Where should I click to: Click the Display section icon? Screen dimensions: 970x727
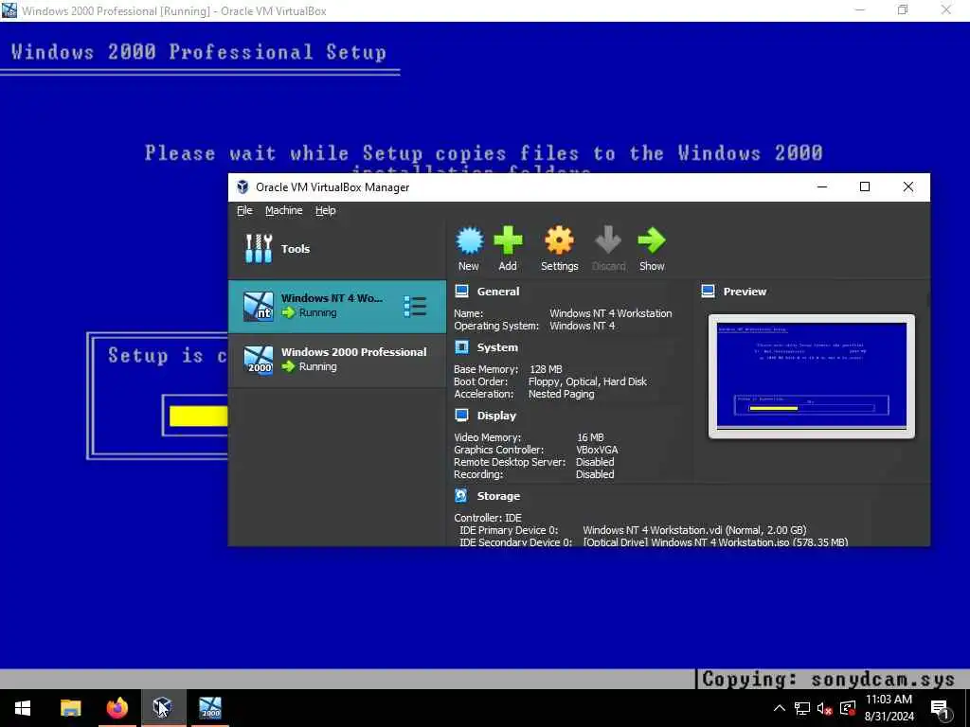pyautogui.click(x=461, y=416)
